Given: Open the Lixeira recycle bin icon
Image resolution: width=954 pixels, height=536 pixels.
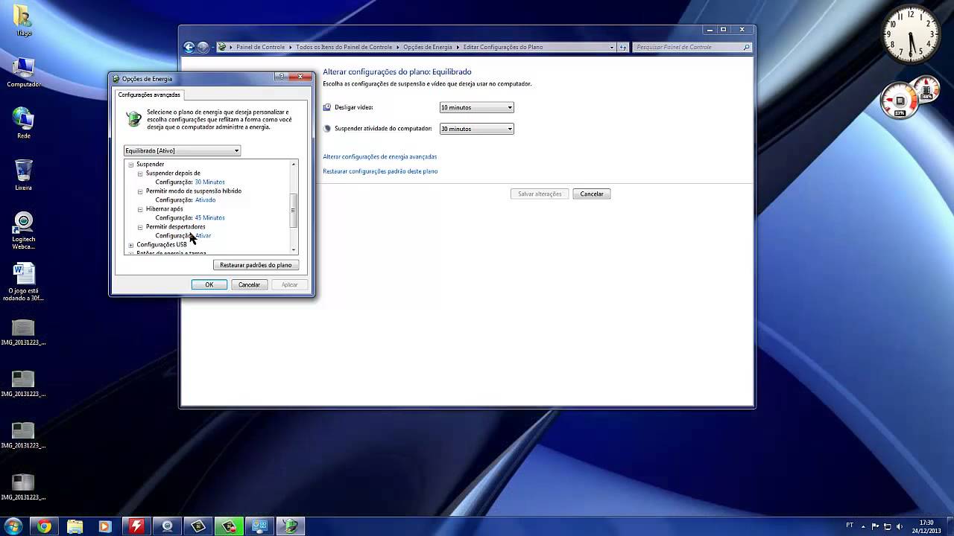Looking at the screenshot, I should coord(24,175).
